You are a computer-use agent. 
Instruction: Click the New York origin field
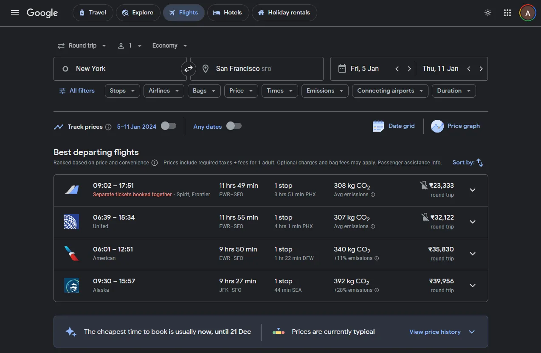click(x=120, y=69)
